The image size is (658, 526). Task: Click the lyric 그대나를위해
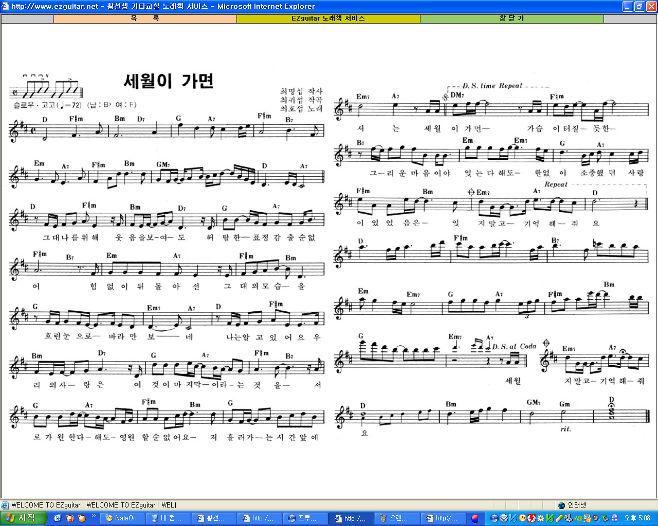[70, 237]
